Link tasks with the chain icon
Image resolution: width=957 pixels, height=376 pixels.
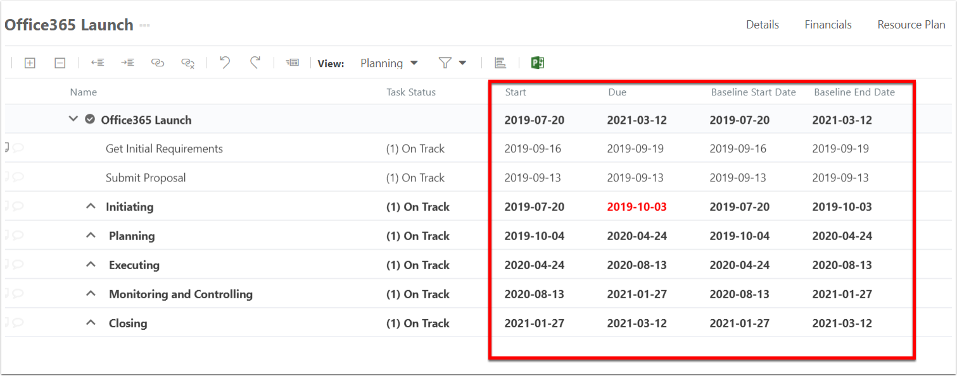click(x=158, y=63)
